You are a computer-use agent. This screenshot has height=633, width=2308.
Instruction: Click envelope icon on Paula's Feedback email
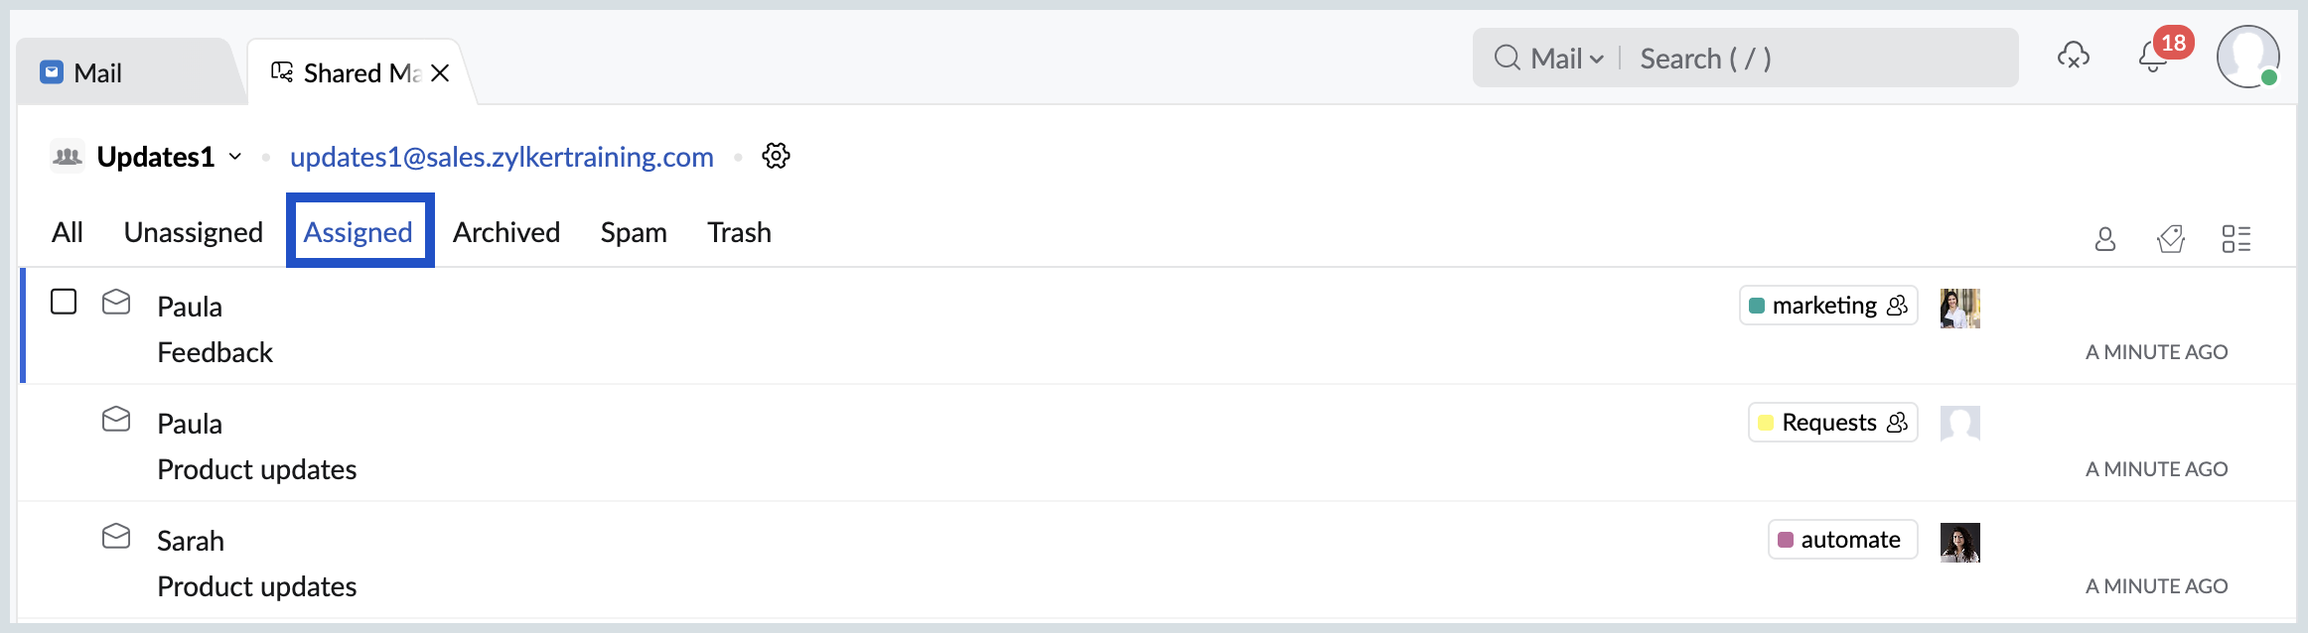point(116,302)
